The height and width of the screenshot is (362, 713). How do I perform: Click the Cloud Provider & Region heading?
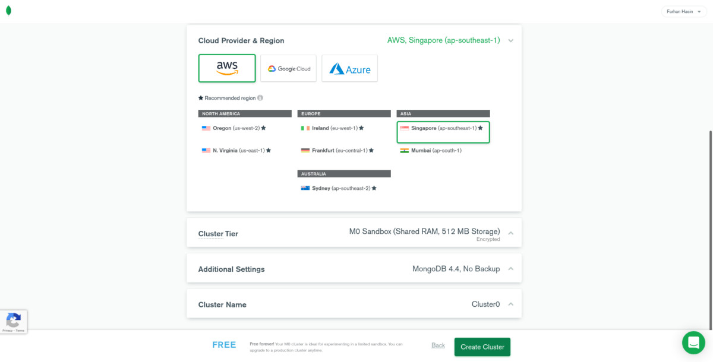click(x=241, y=41)
